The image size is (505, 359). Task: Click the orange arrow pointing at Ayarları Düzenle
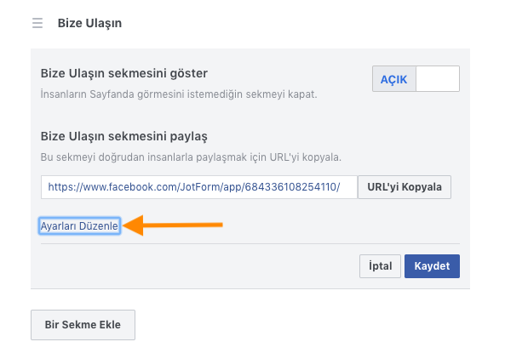click(173, 225)
